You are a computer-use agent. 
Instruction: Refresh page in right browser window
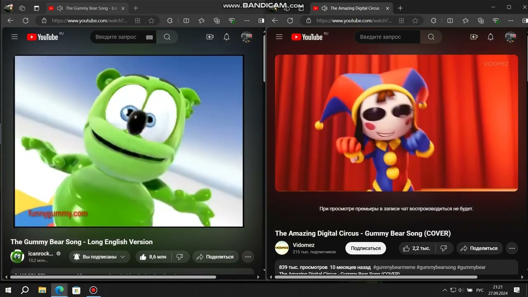[x=290, y=21]
